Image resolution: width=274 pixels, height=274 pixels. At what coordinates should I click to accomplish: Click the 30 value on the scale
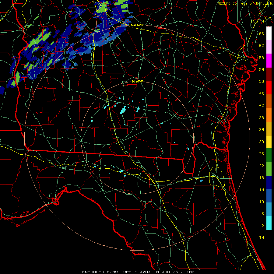pyautogui.click(x=262, y=142)
